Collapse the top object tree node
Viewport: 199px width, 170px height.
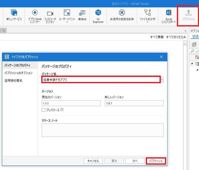point(192,63)
